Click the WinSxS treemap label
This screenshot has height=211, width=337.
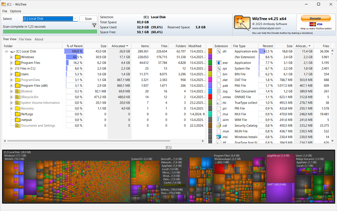click(15, 159)
